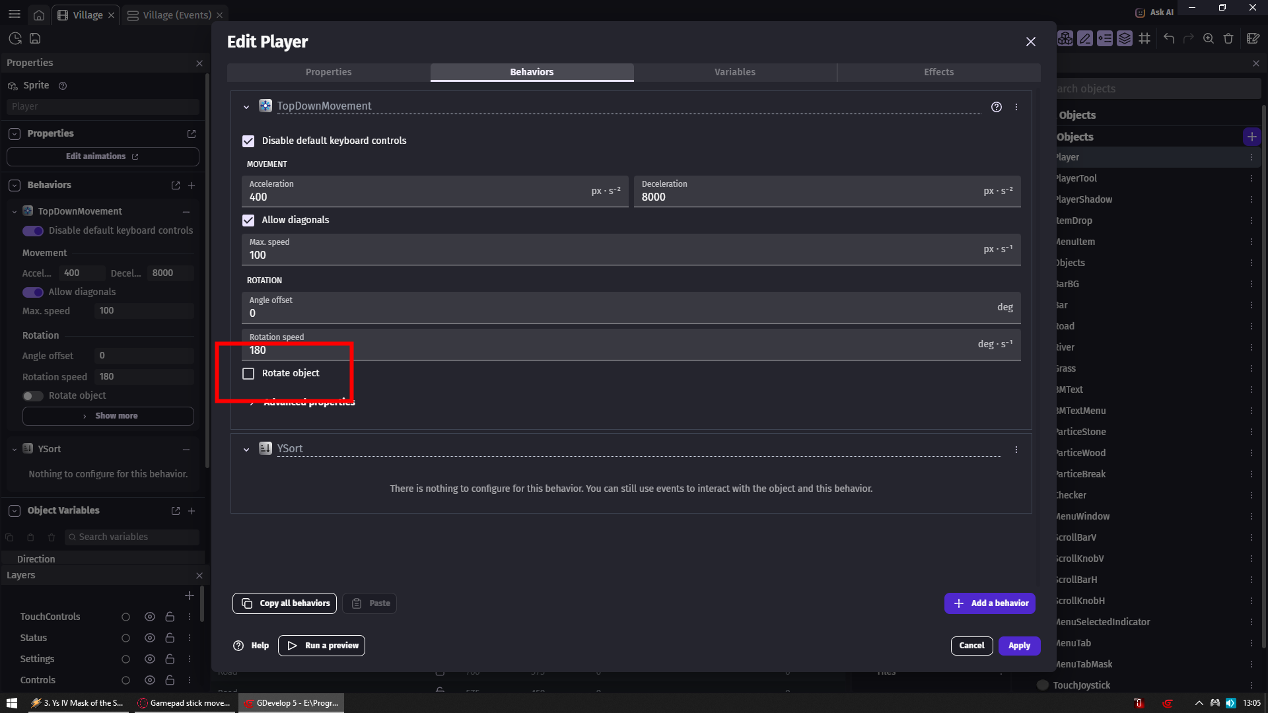The width and height of the screenshot is (1268, 713).
Task: Open TopDownMovement three-dot options menu
Action: click(x=1016, y=107)
